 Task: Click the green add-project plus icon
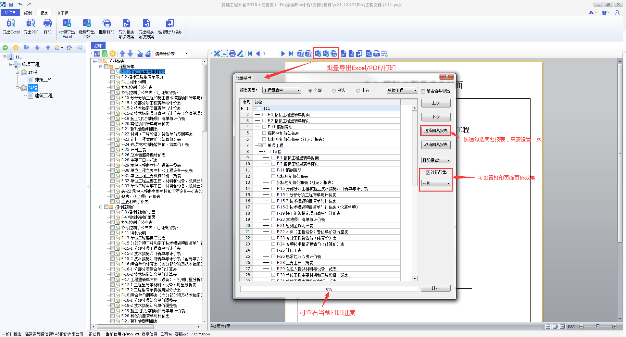5,48
